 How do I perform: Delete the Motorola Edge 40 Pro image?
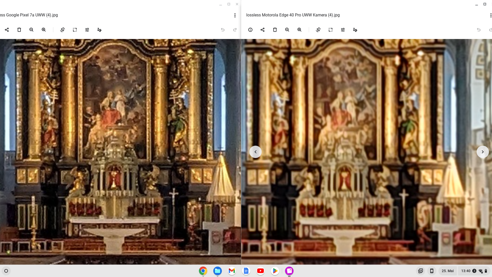(x=275, y=30)
